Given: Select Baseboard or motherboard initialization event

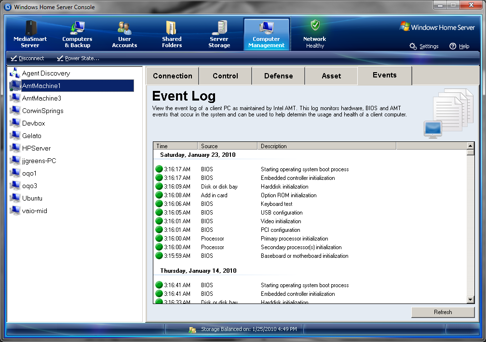Looking at the screenshot, I should click(310, 256).
